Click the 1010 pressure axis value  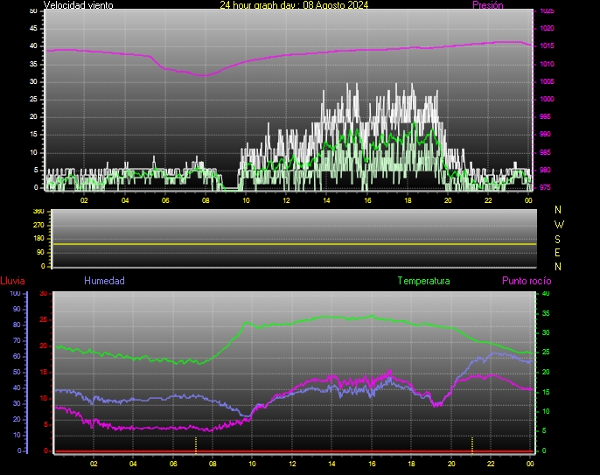547,64
